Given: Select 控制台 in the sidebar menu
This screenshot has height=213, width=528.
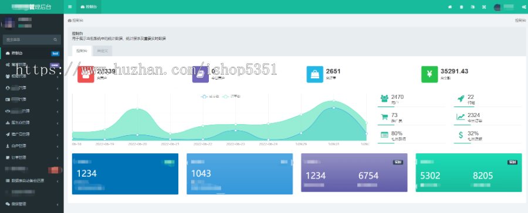Looking at the screenshot, I should [x=32, y=53].
